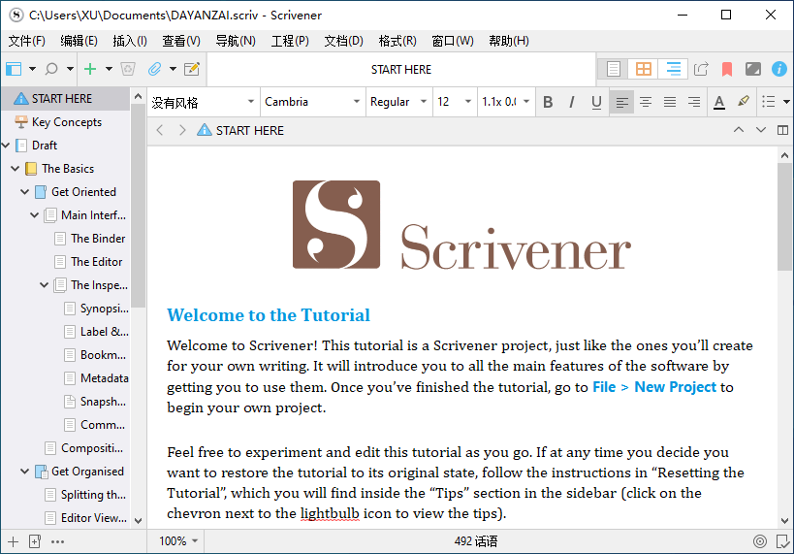Screen dimensions: 794x554
Task: Click the green Add new item plus
Action: tap(90, 69)
